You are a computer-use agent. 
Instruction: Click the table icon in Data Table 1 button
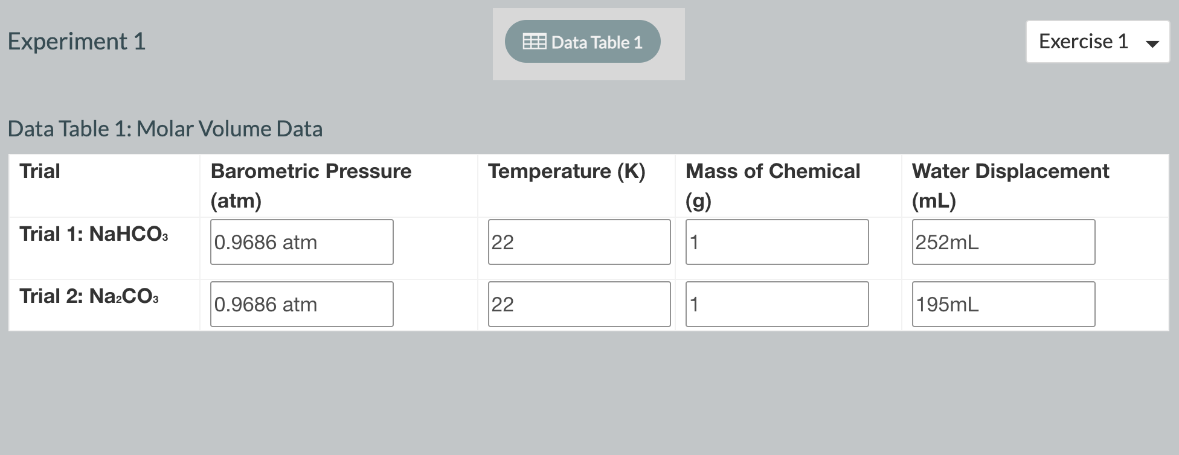(x=534, y=42)
